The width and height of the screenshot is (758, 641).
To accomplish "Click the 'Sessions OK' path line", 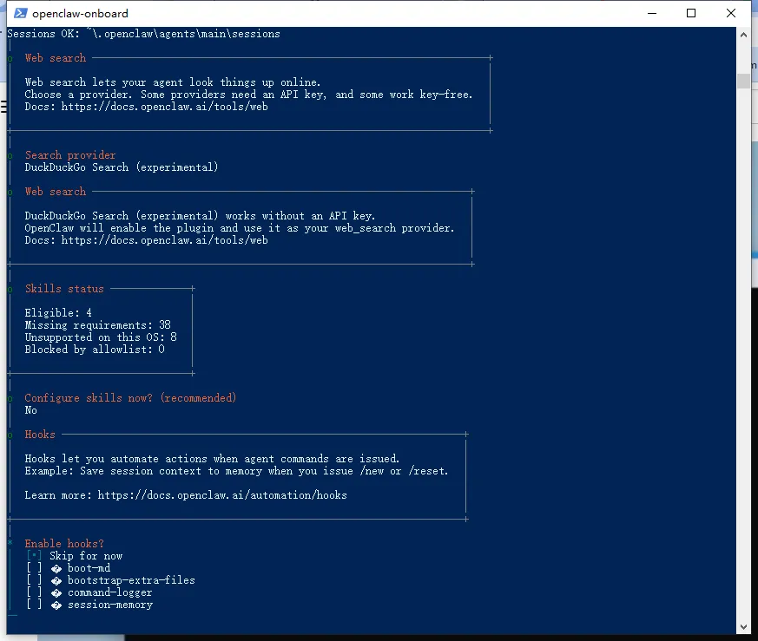I will (x=143, y=34).
